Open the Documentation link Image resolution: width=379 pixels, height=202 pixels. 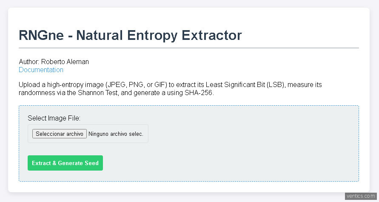(41, 70)
